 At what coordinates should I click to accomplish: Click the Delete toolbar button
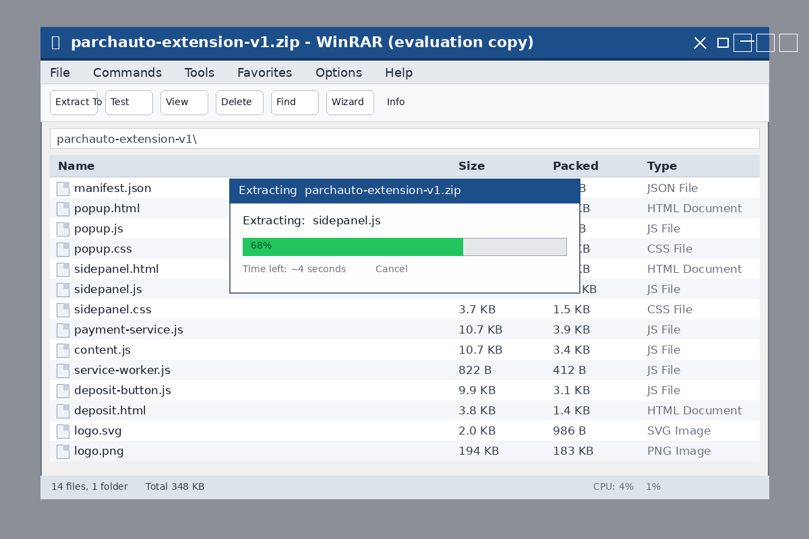[x=239, y=102]
